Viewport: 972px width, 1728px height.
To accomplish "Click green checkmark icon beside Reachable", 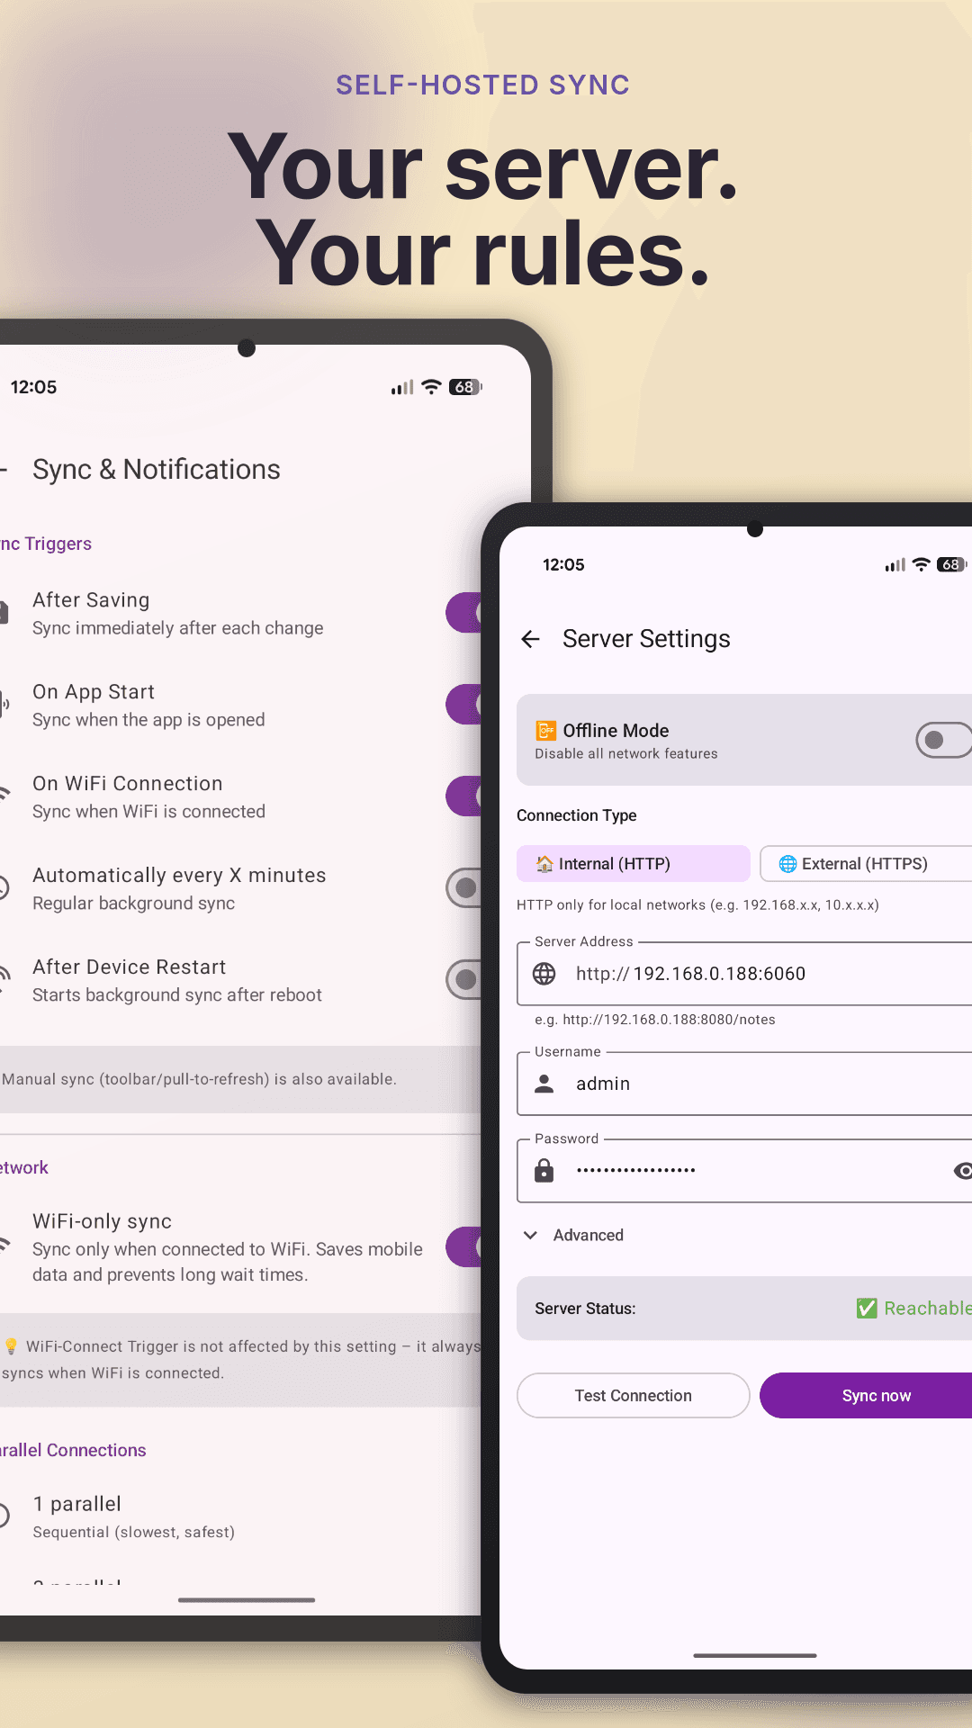I will point(867,1309).
